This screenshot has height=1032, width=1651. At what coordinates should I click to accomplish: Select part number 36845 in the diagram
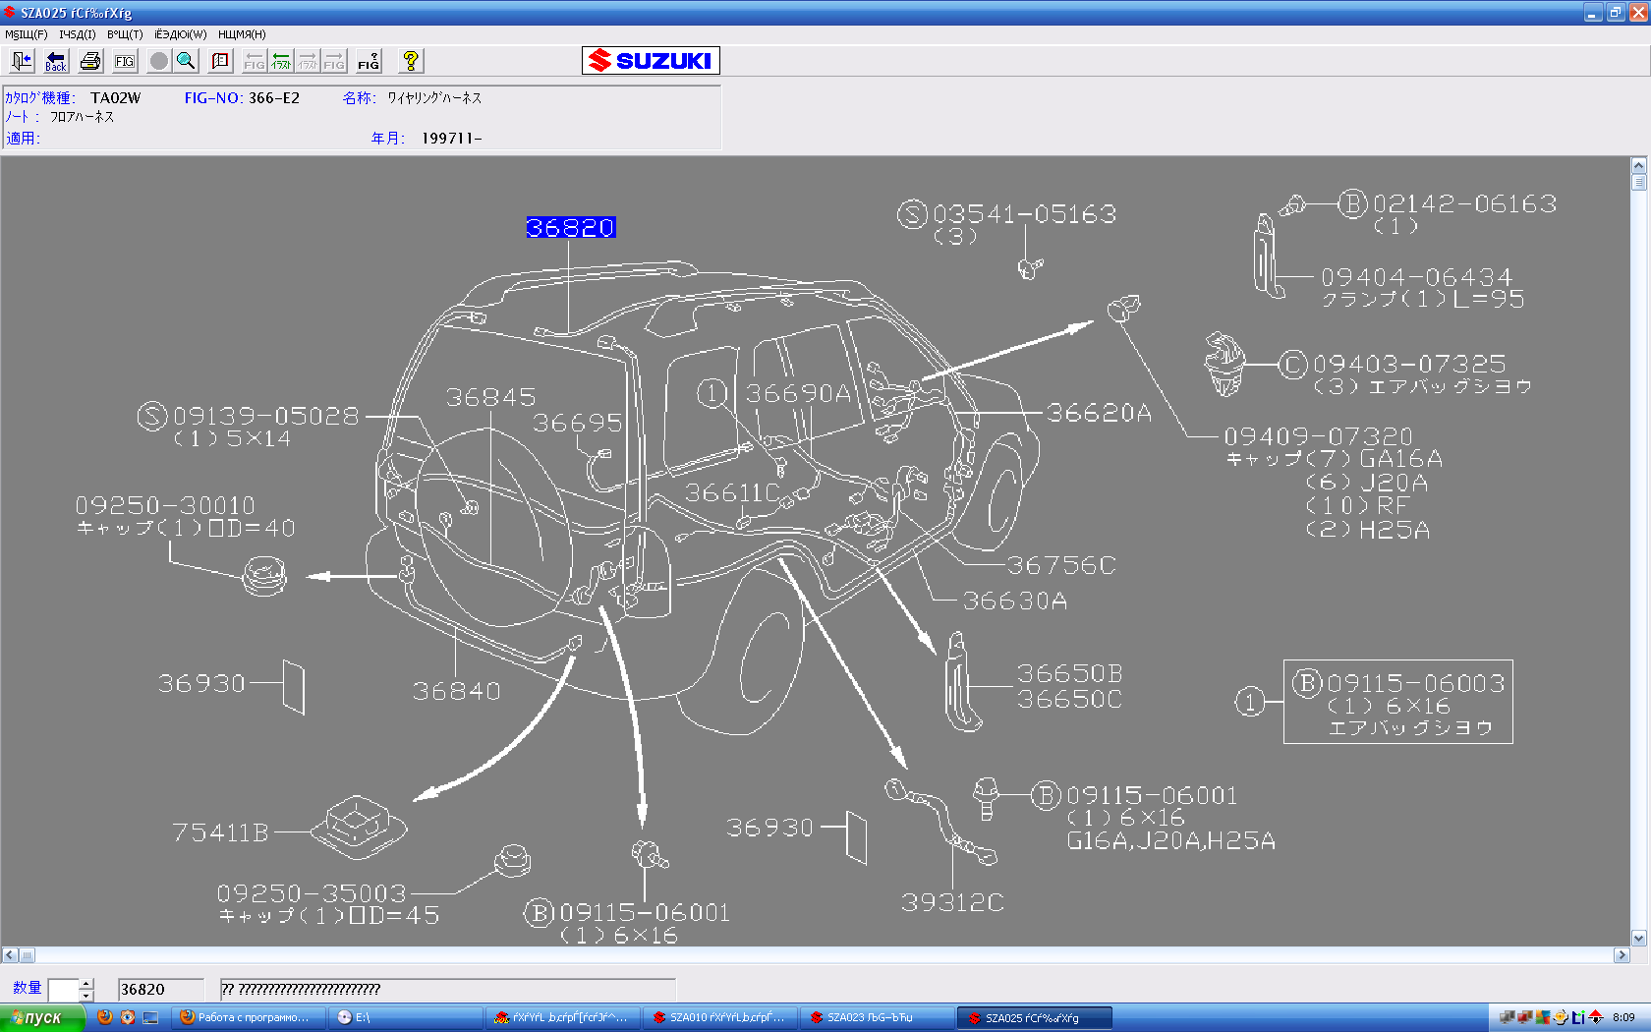coord(490,397)
